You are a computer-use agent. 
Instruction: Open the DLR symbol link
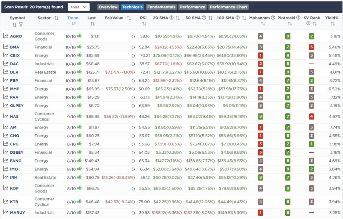[14, 72]
